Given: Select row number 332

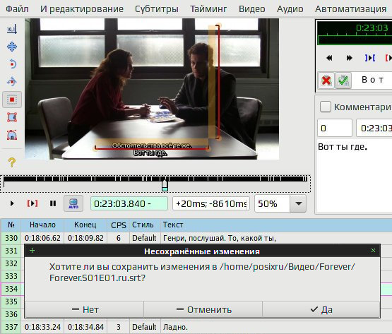Looking at the screenshot, I should [x=11, y=263].
